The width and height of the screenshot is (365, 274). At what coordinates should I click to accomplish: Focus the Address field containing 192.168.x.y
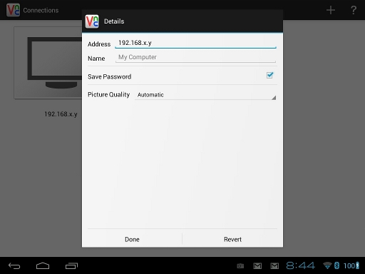[x=195, y=43]
